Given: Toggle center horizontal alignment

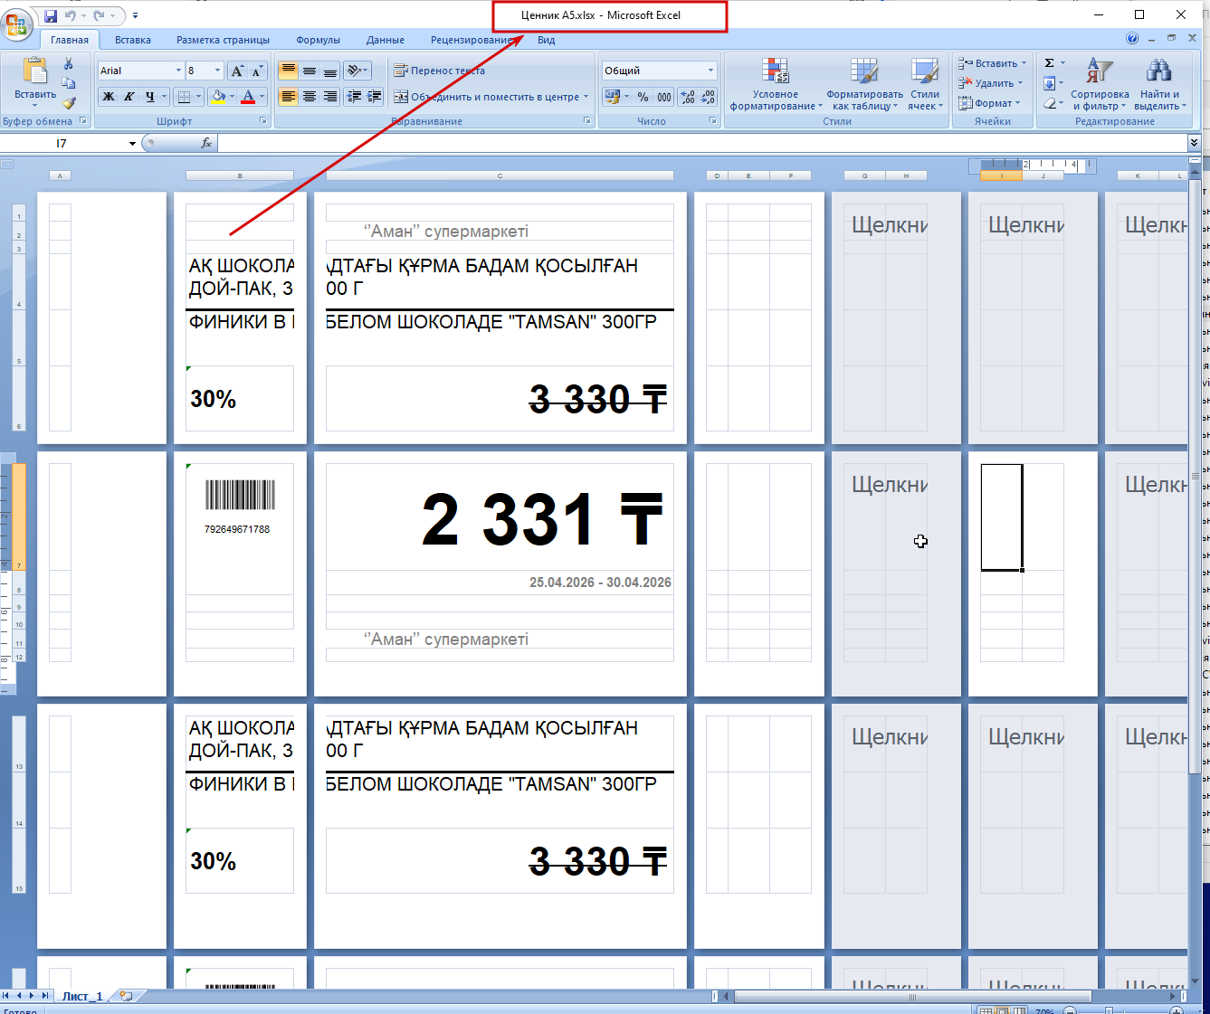Looking at the screenshot, I should [x=310, y=97].
